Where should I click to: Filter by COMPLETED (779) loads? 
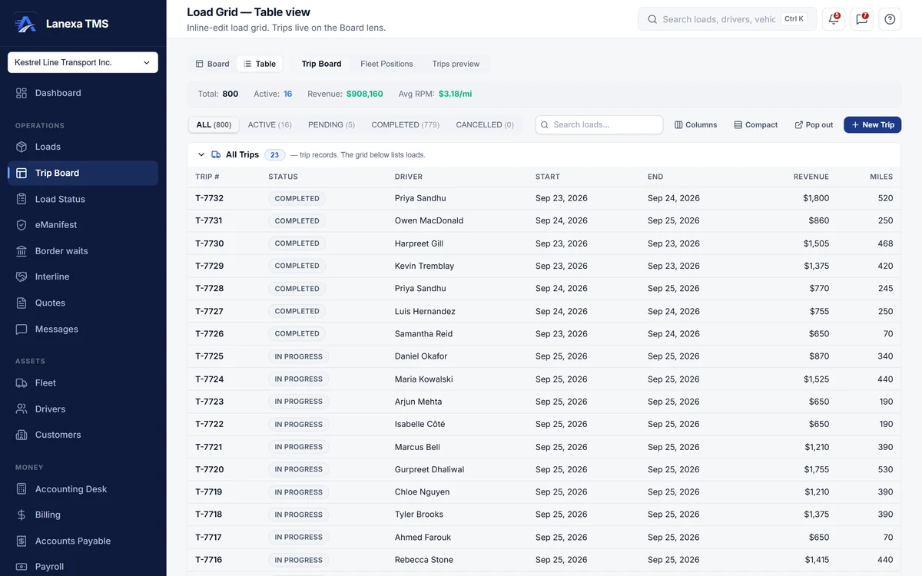pos(406,124)
